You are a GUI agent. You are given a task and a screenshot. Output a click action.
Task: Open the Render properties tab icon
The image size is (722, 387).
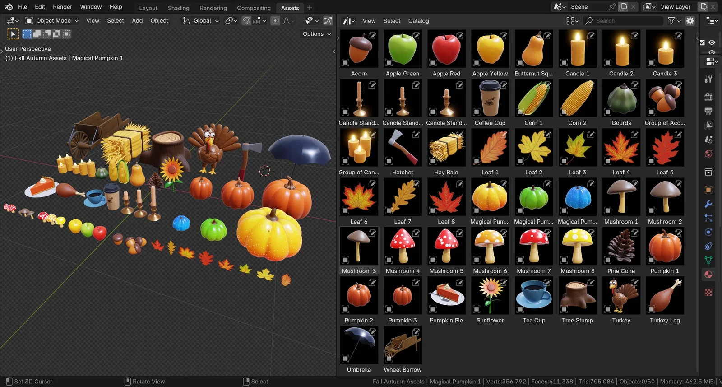click(708, 97)
